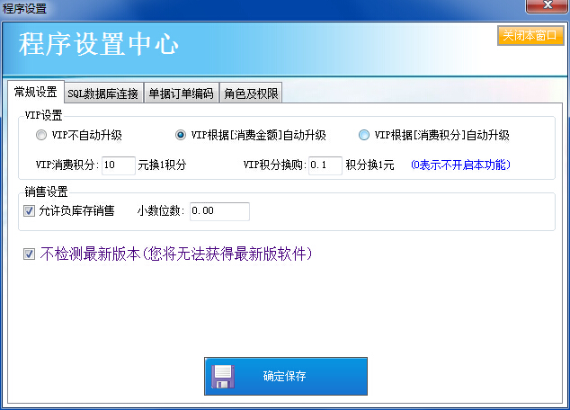This screenshot has height=410, width=570.
Task: Open the SQL数据库连接 tab
Action: coord(102,94)
